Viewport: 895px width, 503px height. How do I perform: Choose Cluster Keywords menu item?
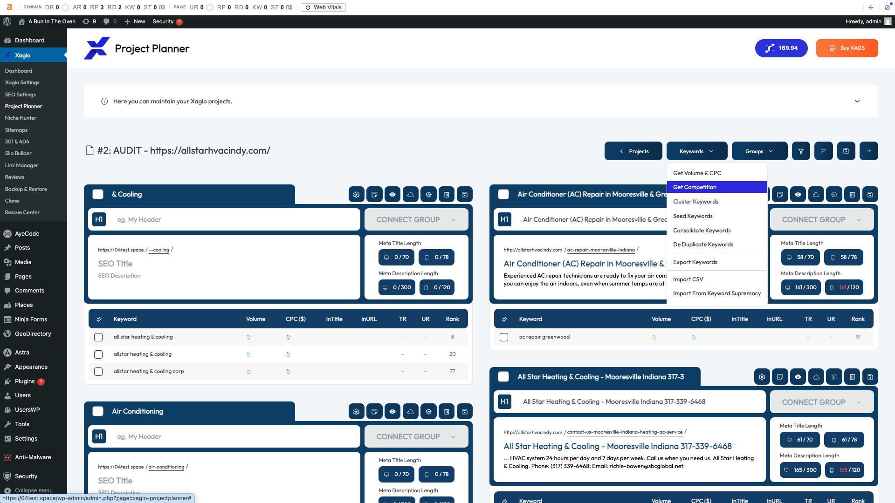pyautogui.click(x=717, y=202)
